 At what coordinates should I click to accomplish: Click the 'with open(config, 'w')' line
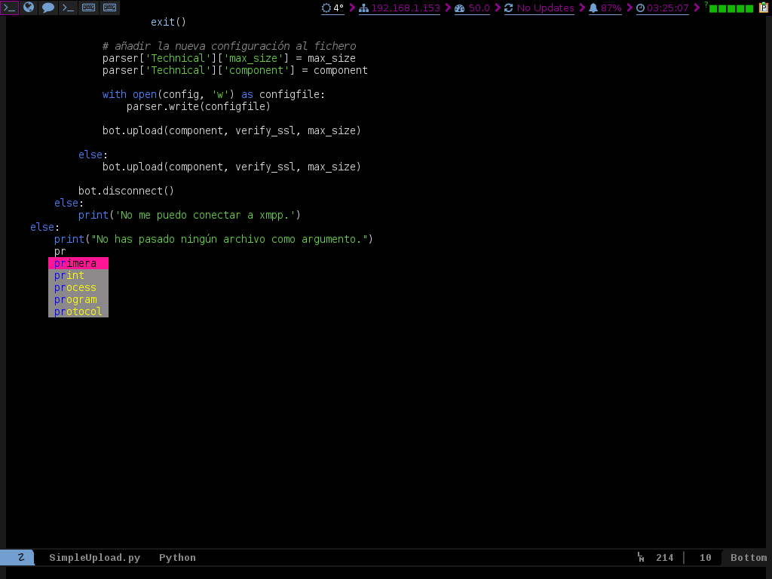[x=213, y=94]
